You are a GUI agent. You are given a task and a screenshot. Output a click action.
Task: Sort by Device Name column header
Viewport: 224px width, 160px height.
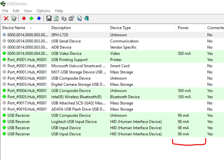(14, 28)
